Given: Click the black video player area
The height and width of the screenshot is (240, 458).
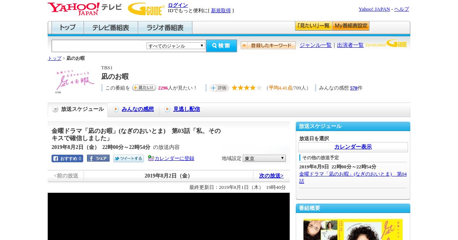Looking at the screenshot, I should [x=169, y=216].
